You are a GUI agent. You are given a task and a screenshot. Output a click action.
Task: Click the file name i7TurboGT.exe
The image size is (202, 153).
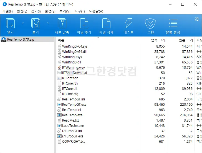coord(73,136)
